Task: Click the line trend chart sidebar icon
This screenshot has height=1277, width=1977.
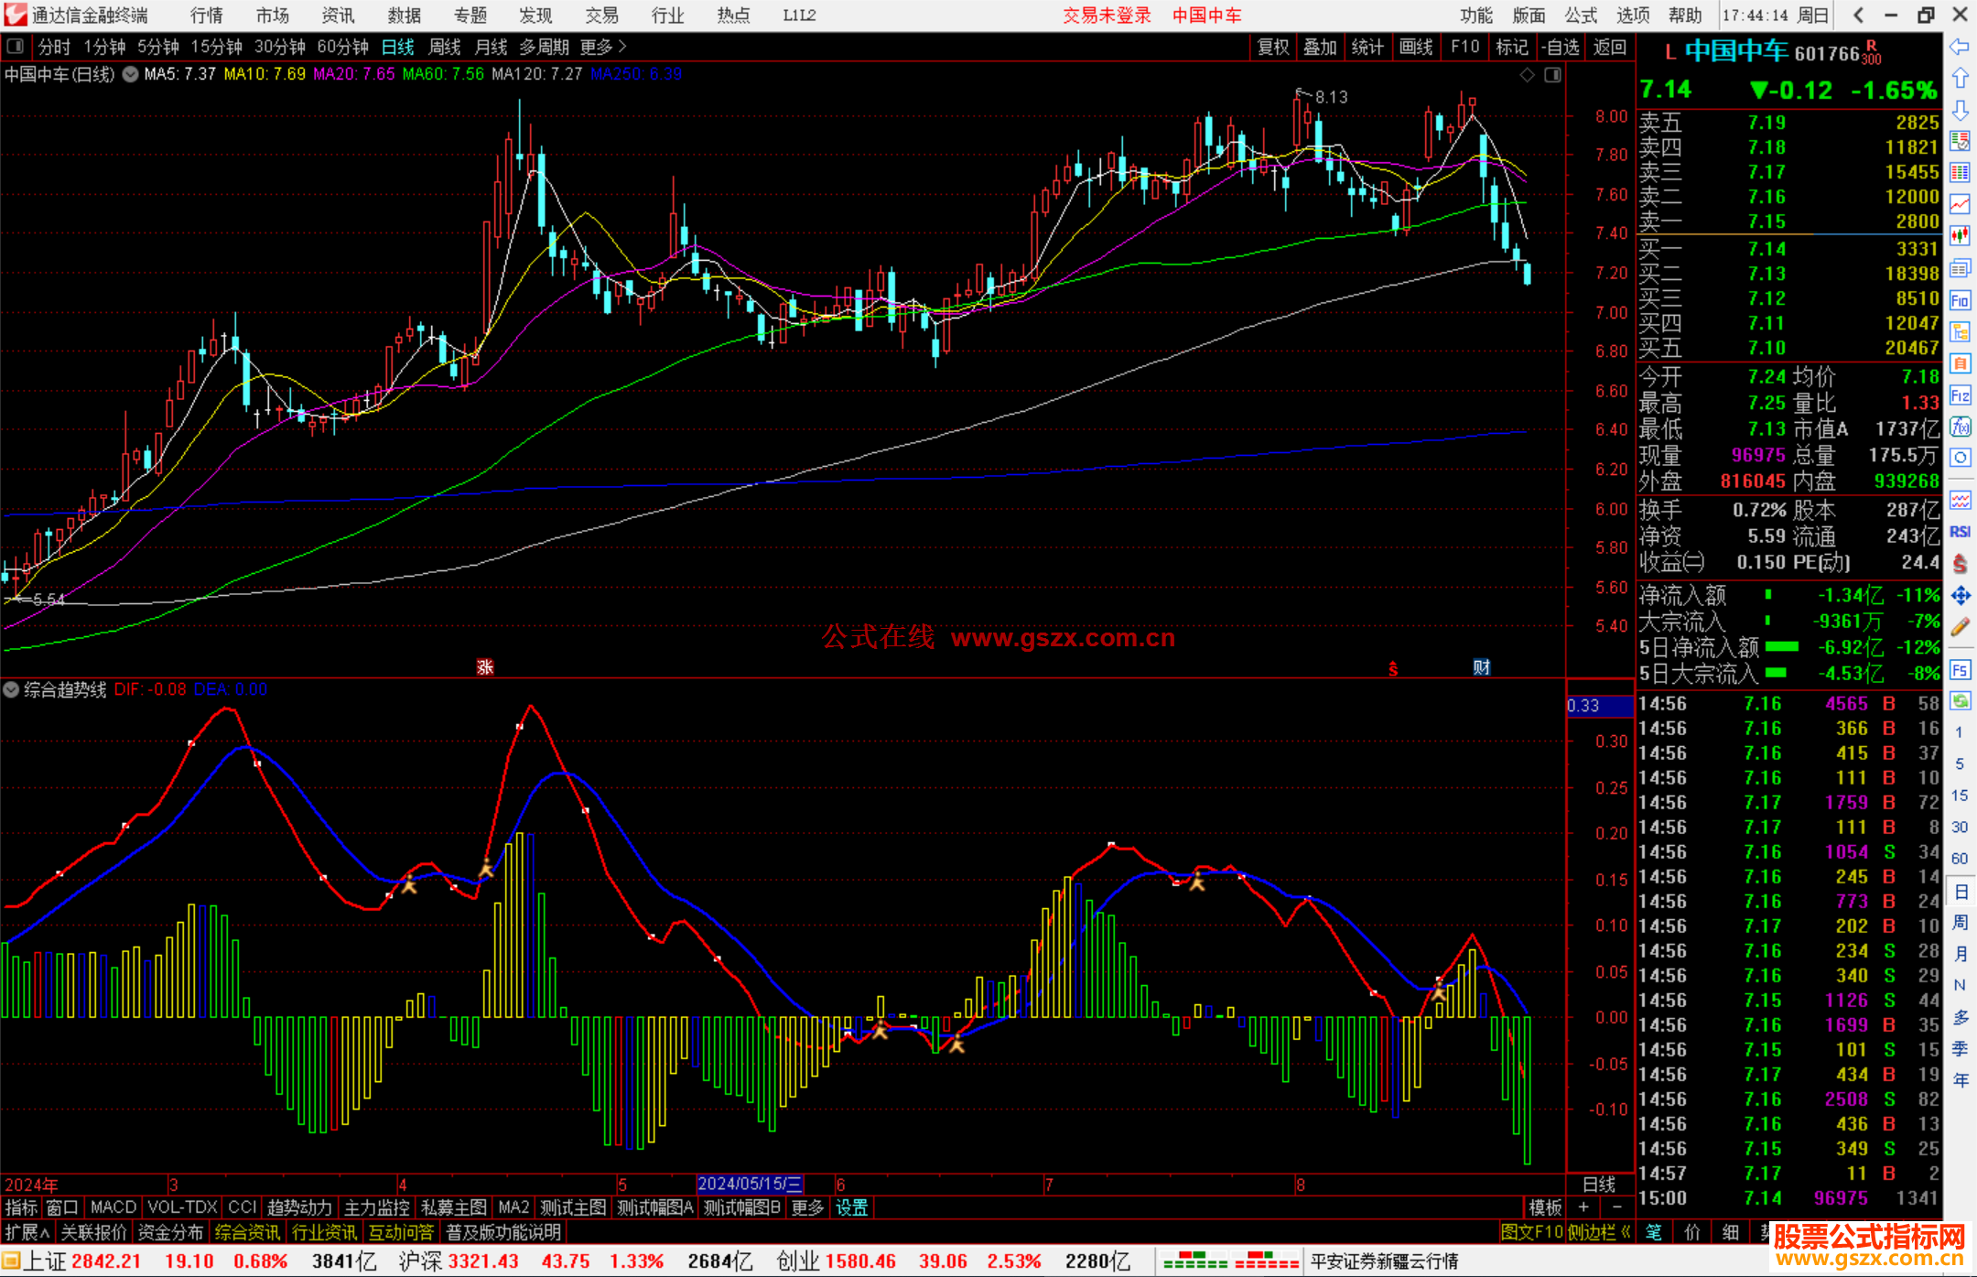Action: (1960, 204)
